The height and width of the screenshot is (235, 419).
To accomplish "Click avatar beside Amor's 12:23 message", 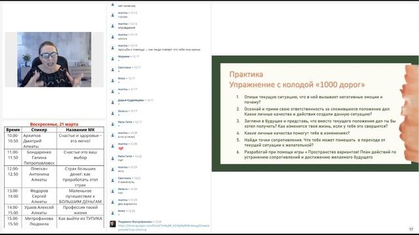I will (x=113, y=213).
